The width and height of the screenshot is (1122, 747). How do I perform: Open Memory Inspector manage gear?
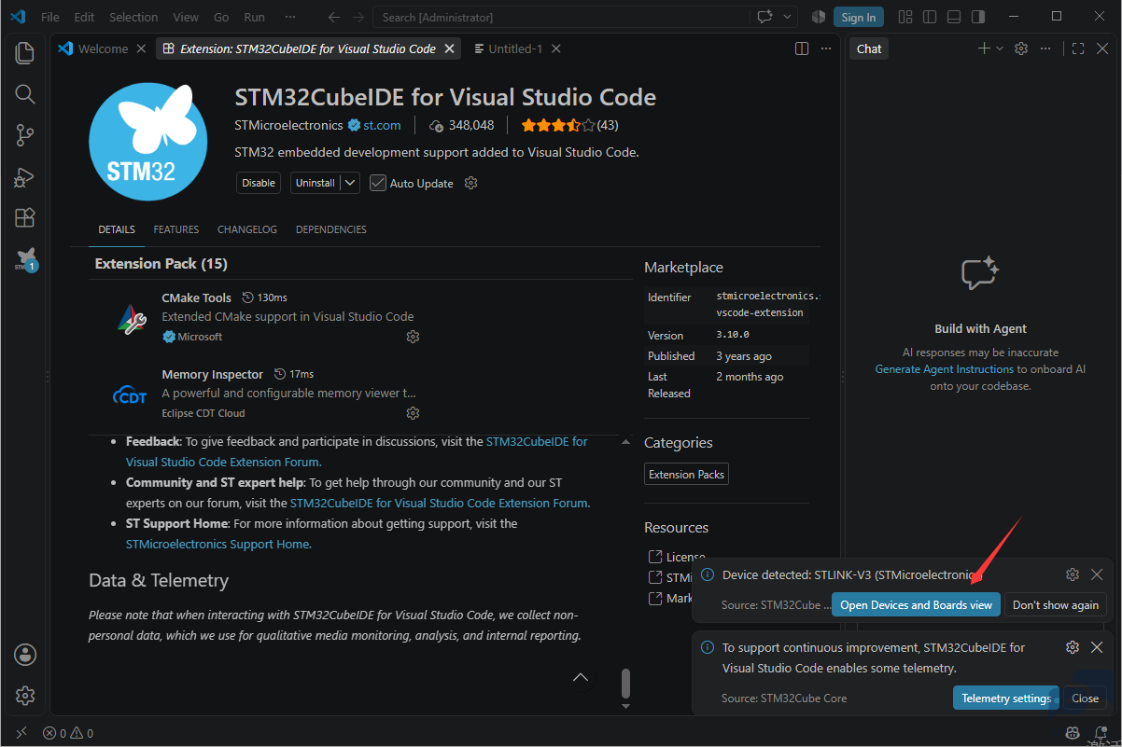(x=413, y=413)
